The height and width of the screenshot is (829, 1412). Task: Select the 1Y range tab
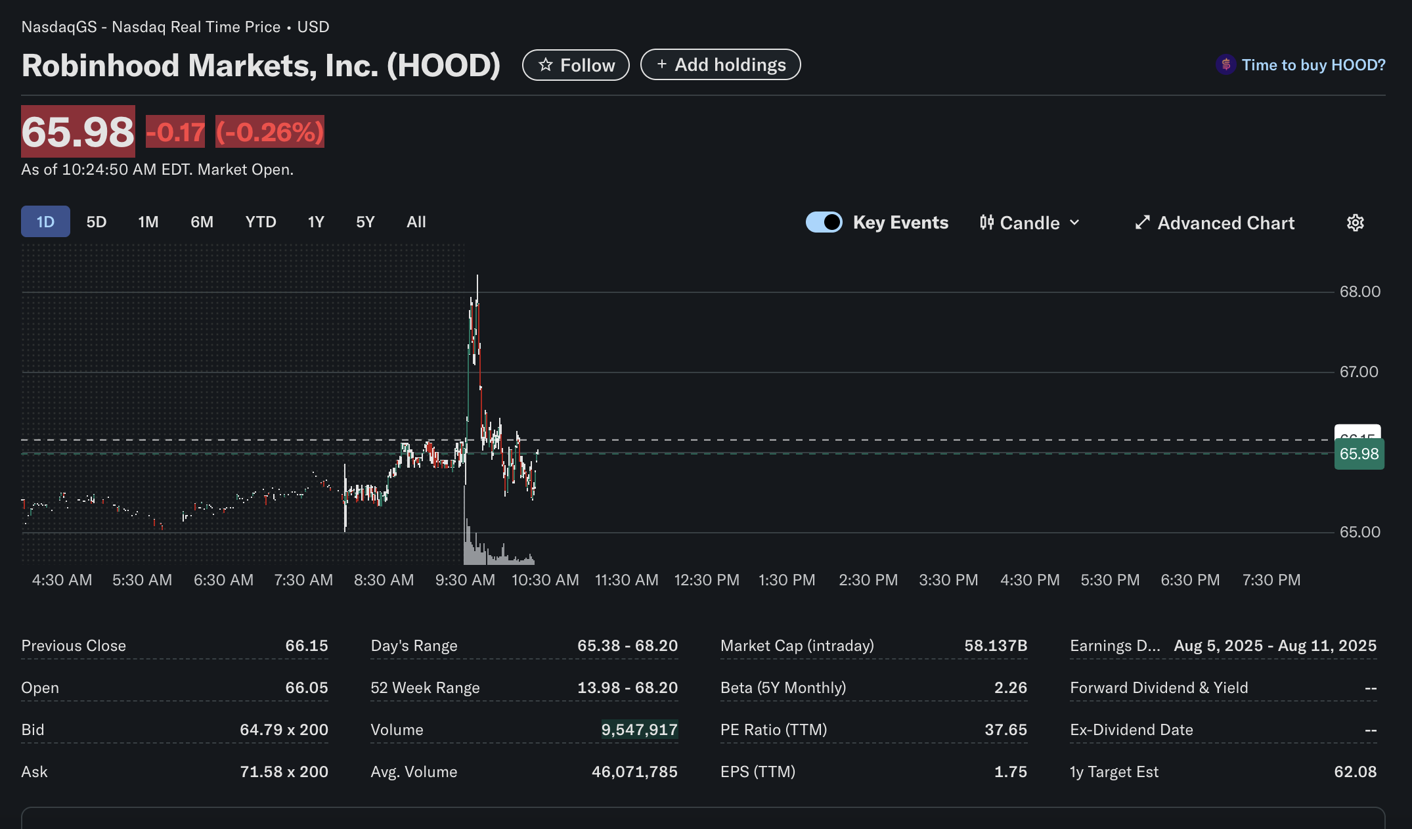pos(316,222)
